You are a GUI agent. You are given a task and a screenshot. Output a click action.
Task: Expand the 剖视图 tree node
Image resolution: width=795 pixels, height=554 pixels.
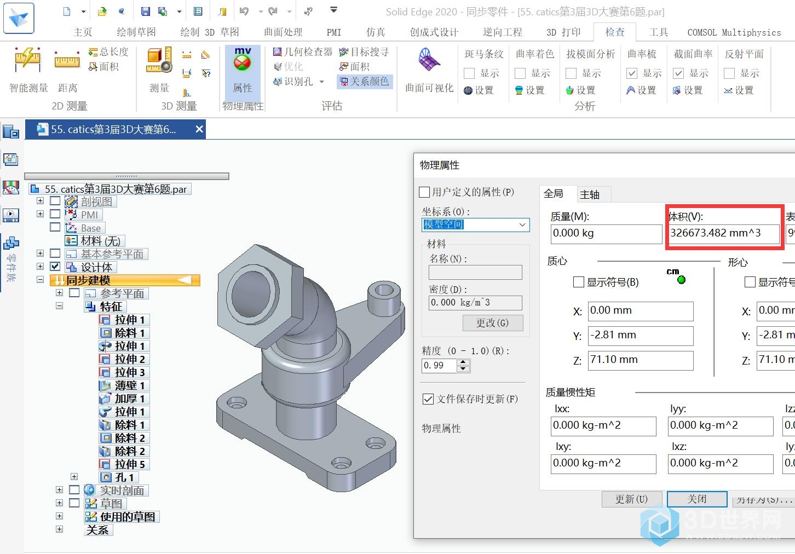click(x=40, y=201)
